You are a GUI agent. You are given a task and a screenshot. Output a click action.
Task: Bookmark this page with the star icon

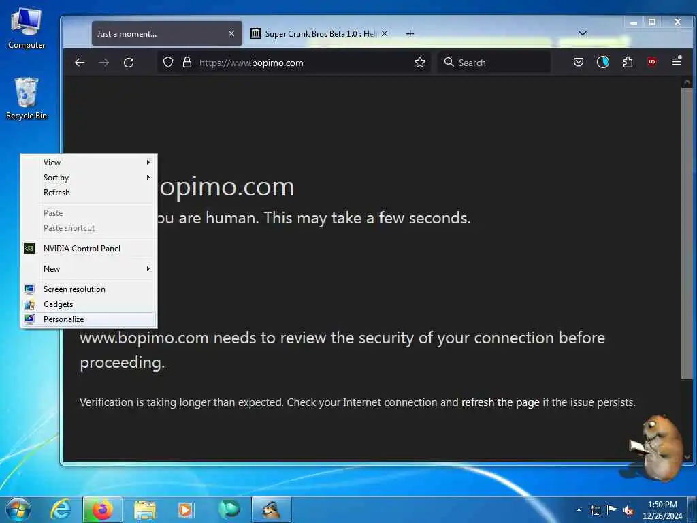tap(420, 62)
